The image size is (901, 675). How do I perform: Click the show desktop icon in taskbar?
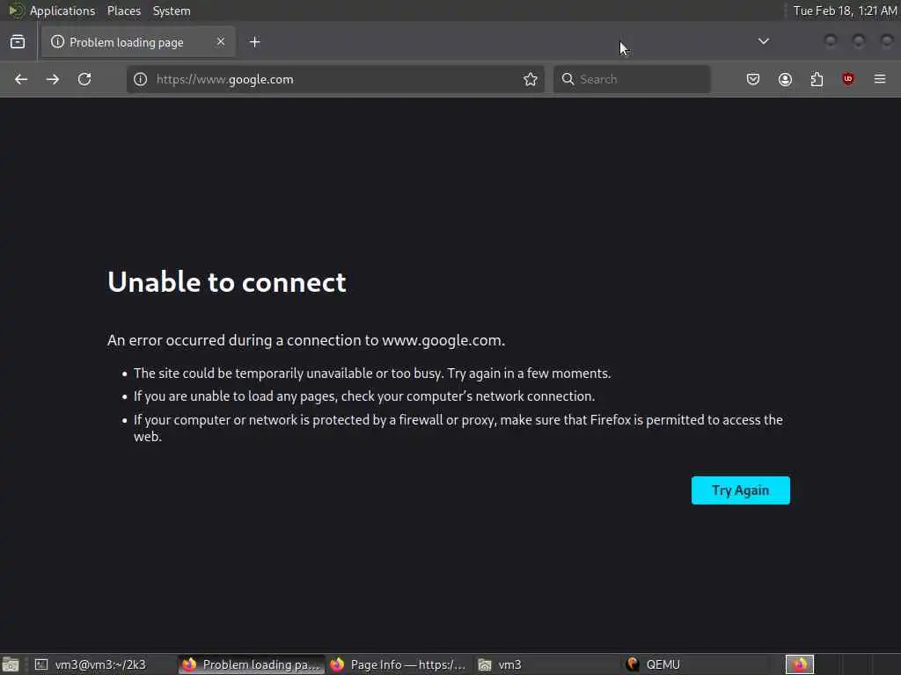tap(11, 664)
